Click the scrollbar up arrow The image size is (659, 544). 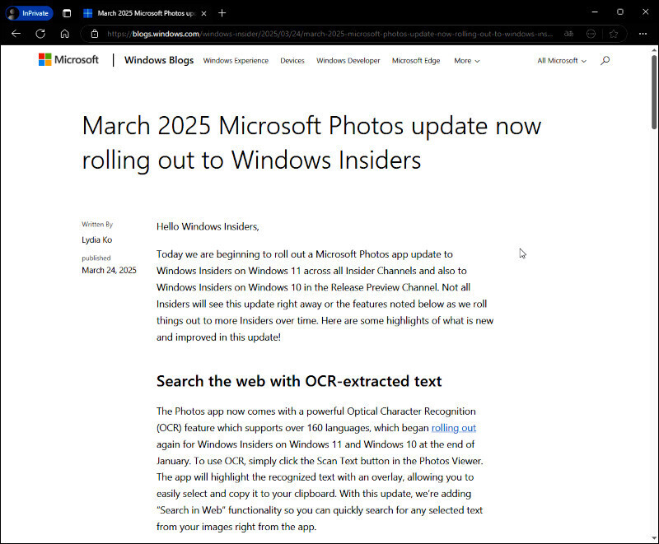(654, 50)
